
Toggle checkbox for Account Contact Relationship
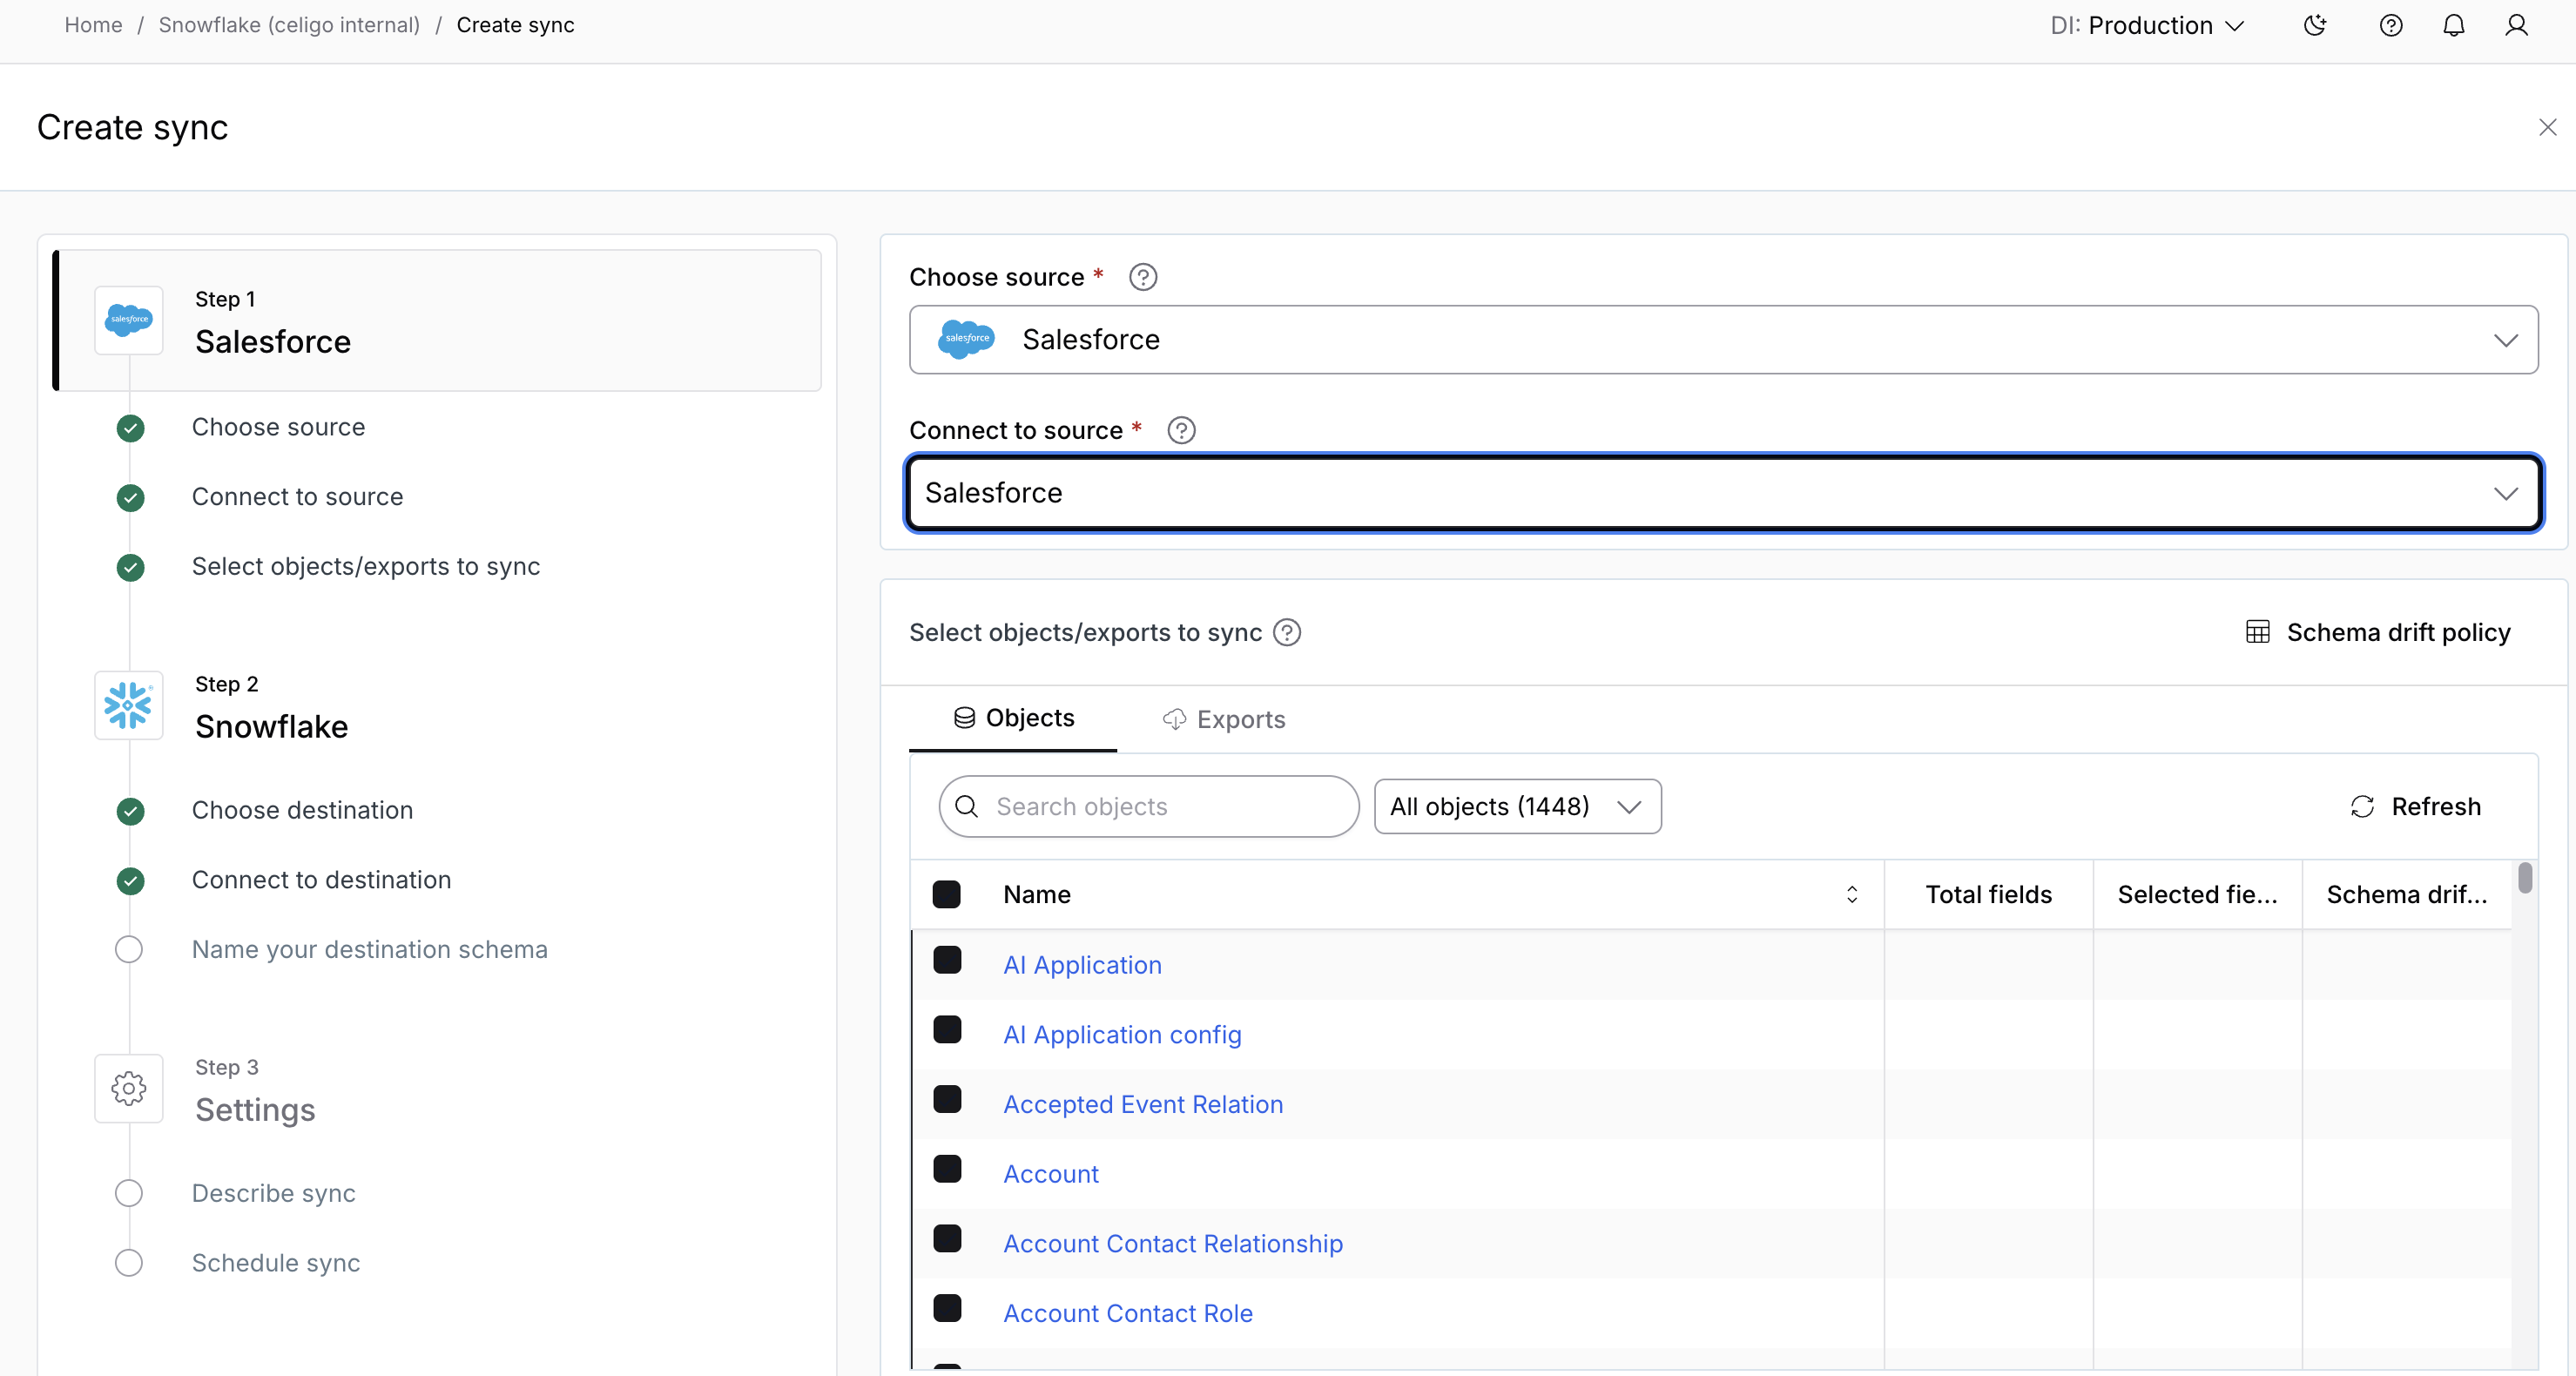point(947,1240)
